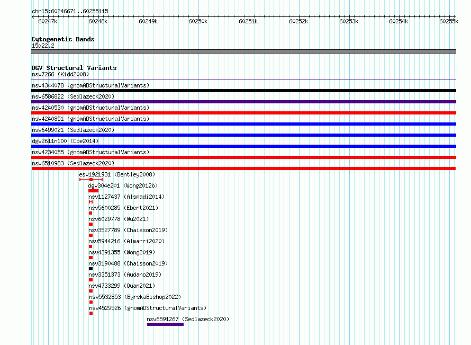This screenshot has width=471, height=345.
Task: Click the purple nsv6586822 variant bar
Action: pos(243,102)
